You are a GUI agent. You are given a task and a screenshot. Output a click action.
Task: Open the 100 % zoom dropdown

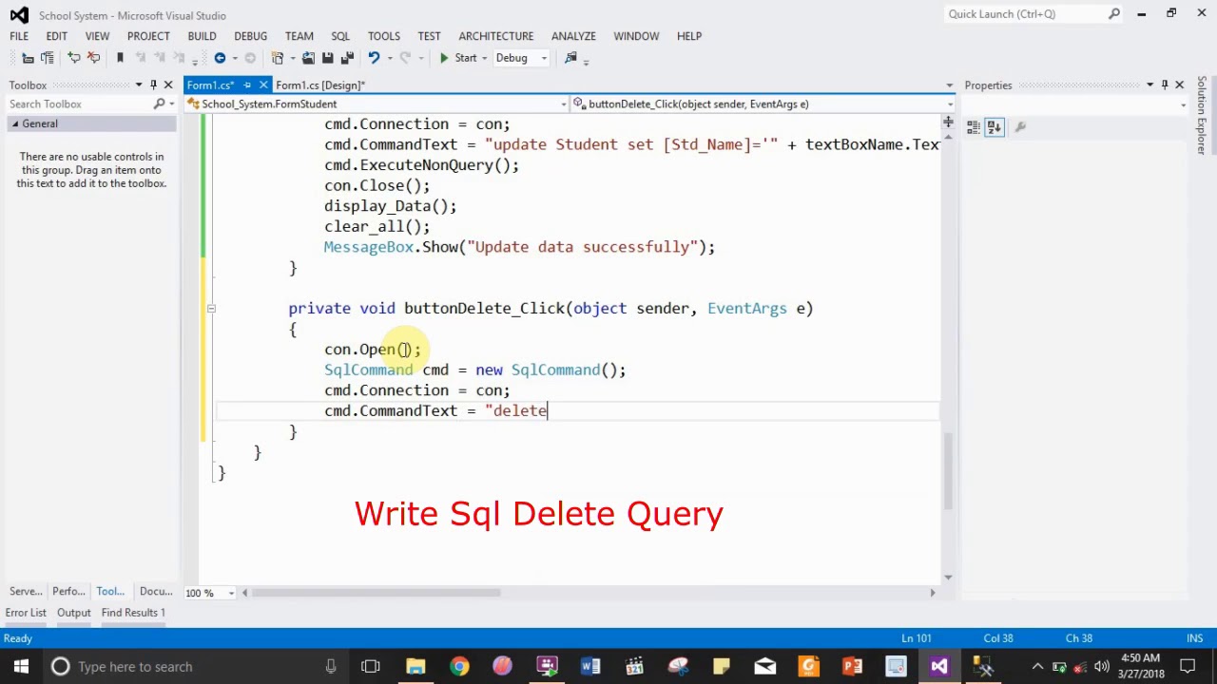(x=230, y=593)
